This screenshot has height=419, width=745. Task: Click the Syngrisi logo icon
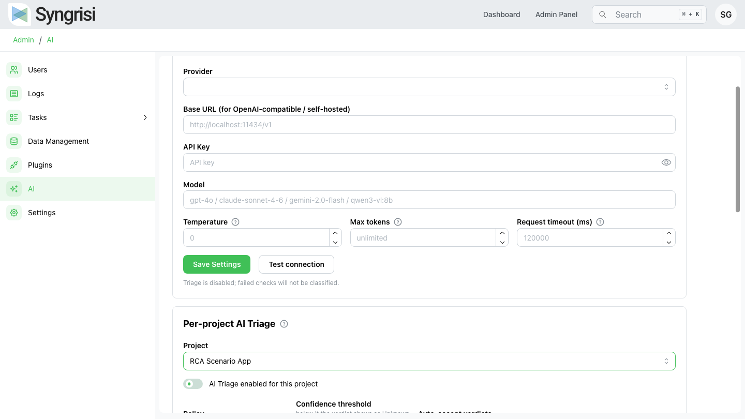click(20, 14)
